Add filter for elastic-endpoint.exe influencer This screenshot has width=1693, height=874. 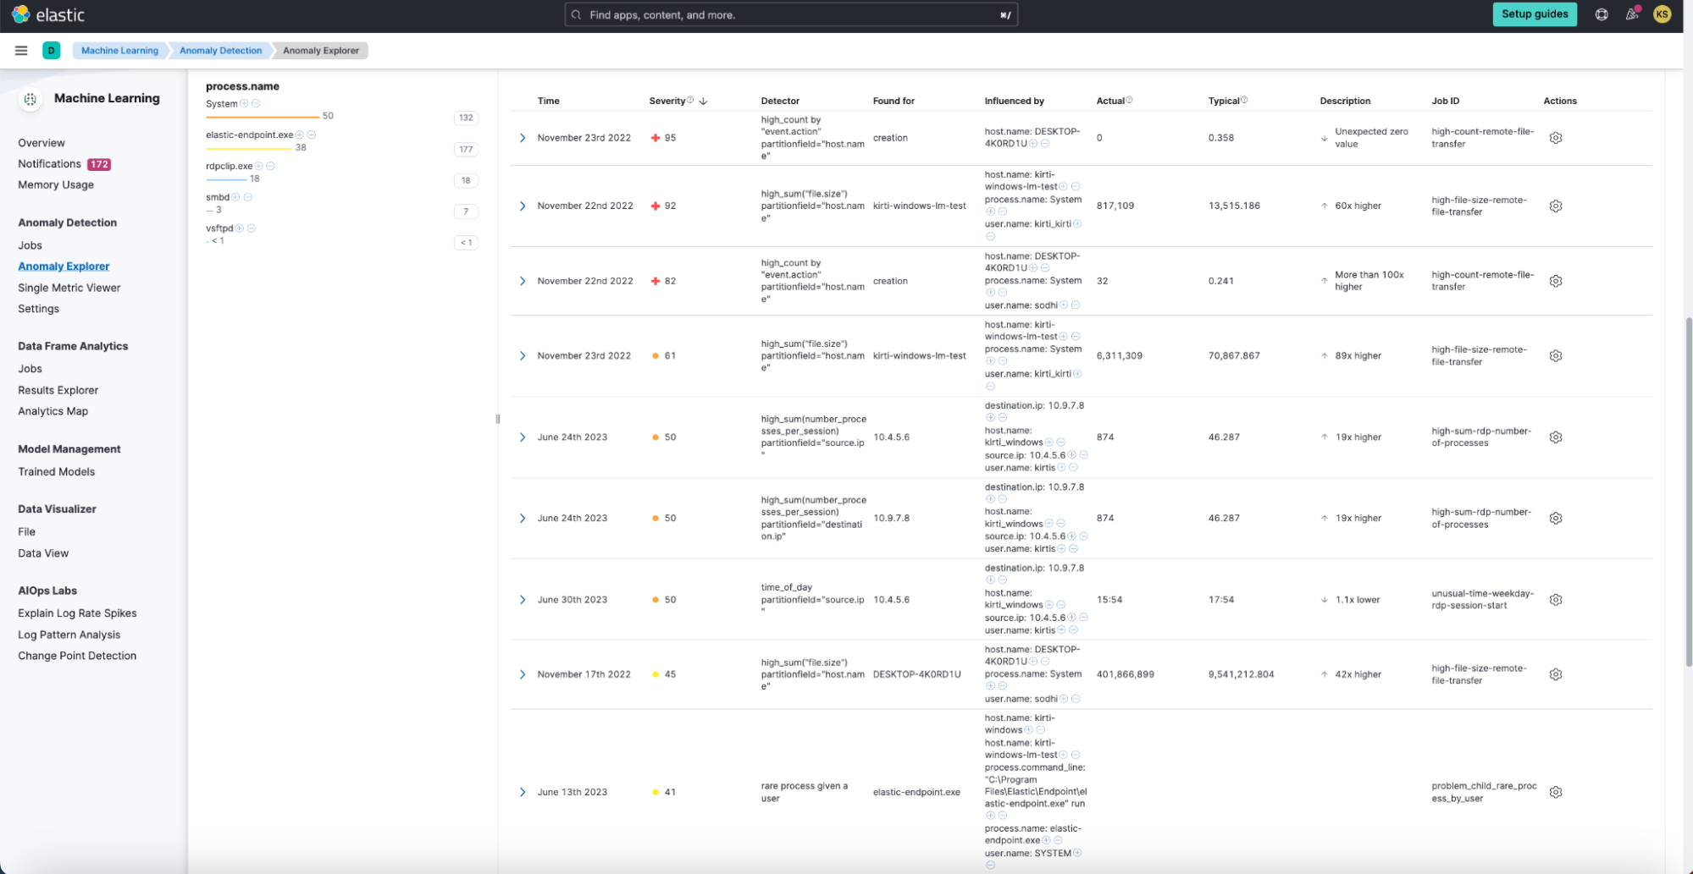299,135
